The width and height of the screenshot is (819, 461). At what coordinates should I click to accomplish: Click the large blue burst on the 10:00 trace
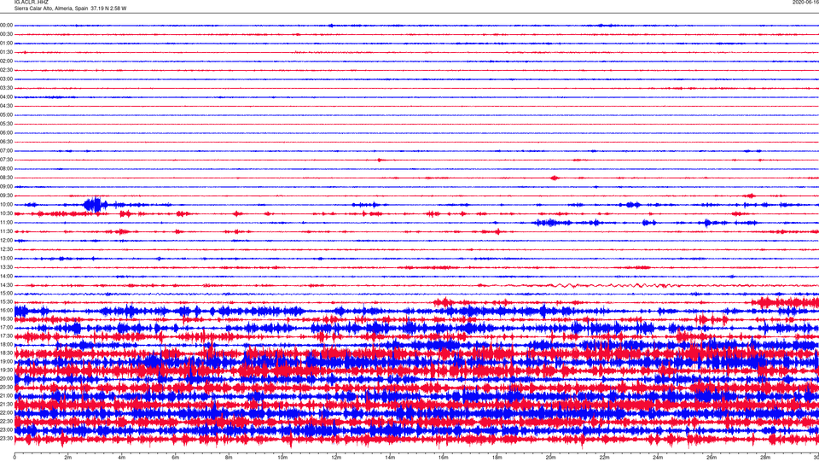[95, 204]
